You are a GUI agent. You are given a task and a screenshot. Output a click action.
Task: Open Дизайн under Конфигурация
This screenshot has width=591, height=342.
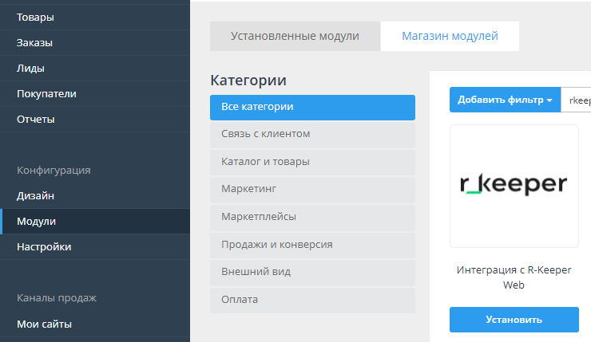click(95, 195)
